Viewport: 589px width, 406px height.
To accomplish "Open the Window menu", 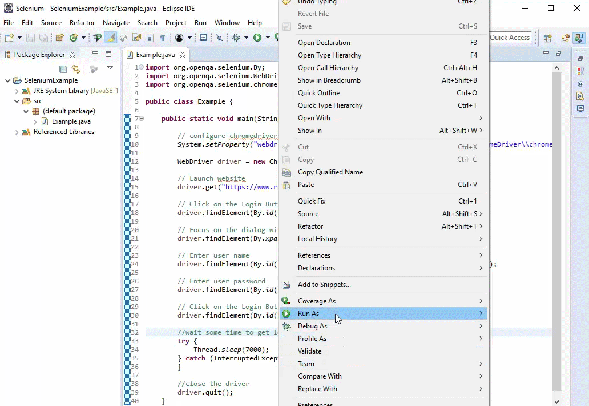I will click(227, 22).
